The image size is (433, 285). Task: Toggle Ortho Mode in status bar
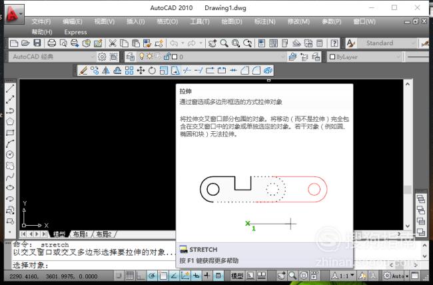pyautogui.click(x=141, y=276)
